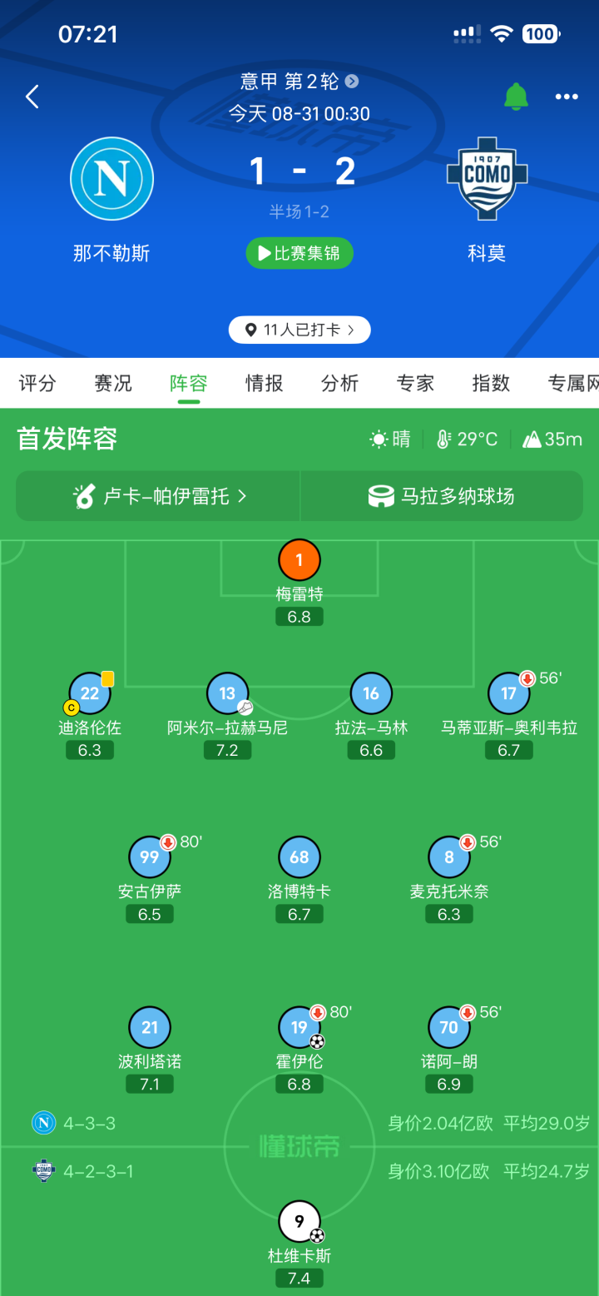This screenshot has width=599, height=1296.
Task: Open the 情报 tab
Action: tap(265, 383)
